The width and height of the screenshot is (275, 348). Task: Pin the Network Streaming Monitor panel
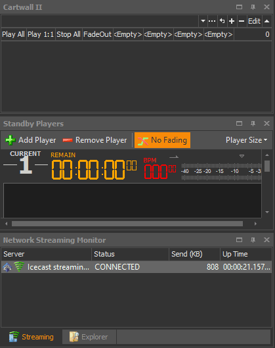[x=253, y=240]
